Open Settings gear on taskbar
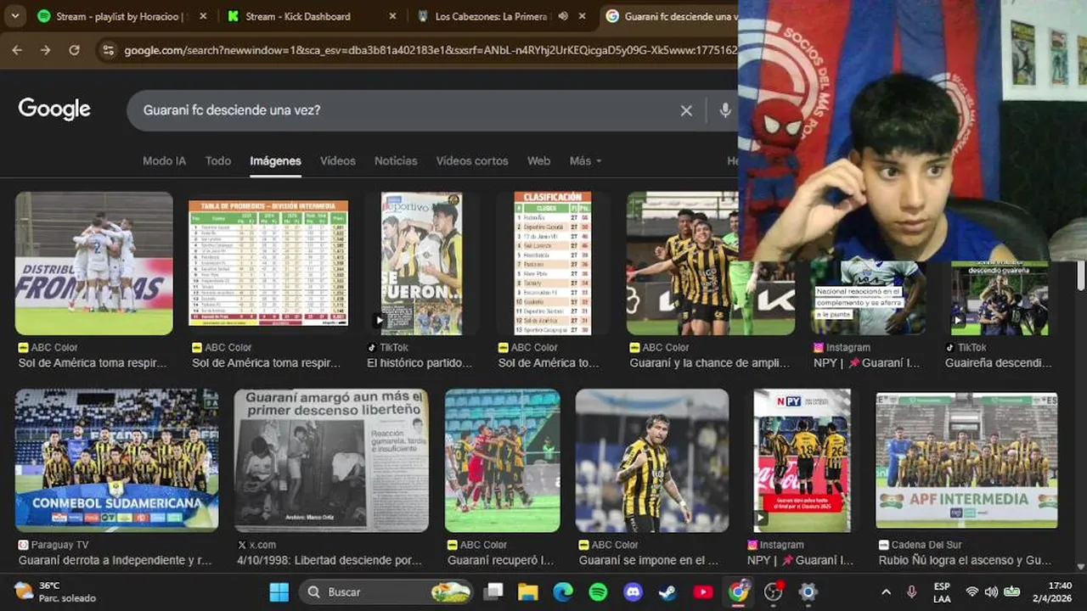1087x611 pixels. point(808,592)
